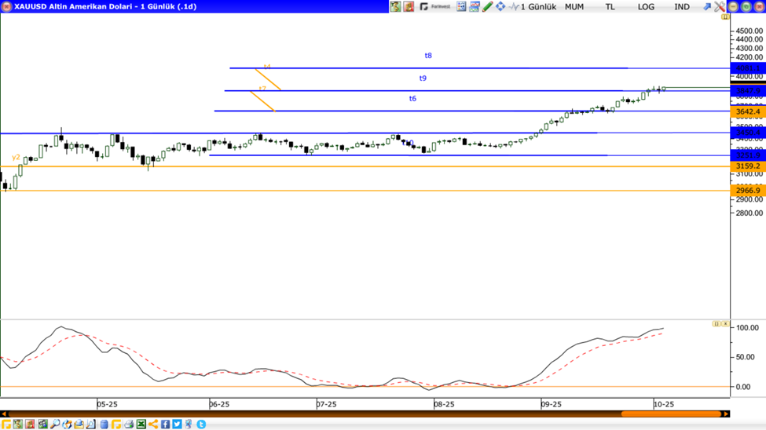Export chart with Excel icon
The width and height of the screenshot is (766, 430).
point(141,425)
